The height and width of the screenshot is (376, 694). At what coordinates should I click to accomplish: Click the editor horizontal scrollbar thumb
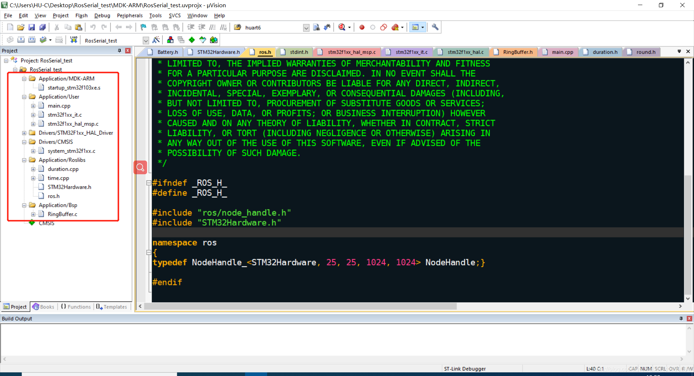(x=300, y=306)
